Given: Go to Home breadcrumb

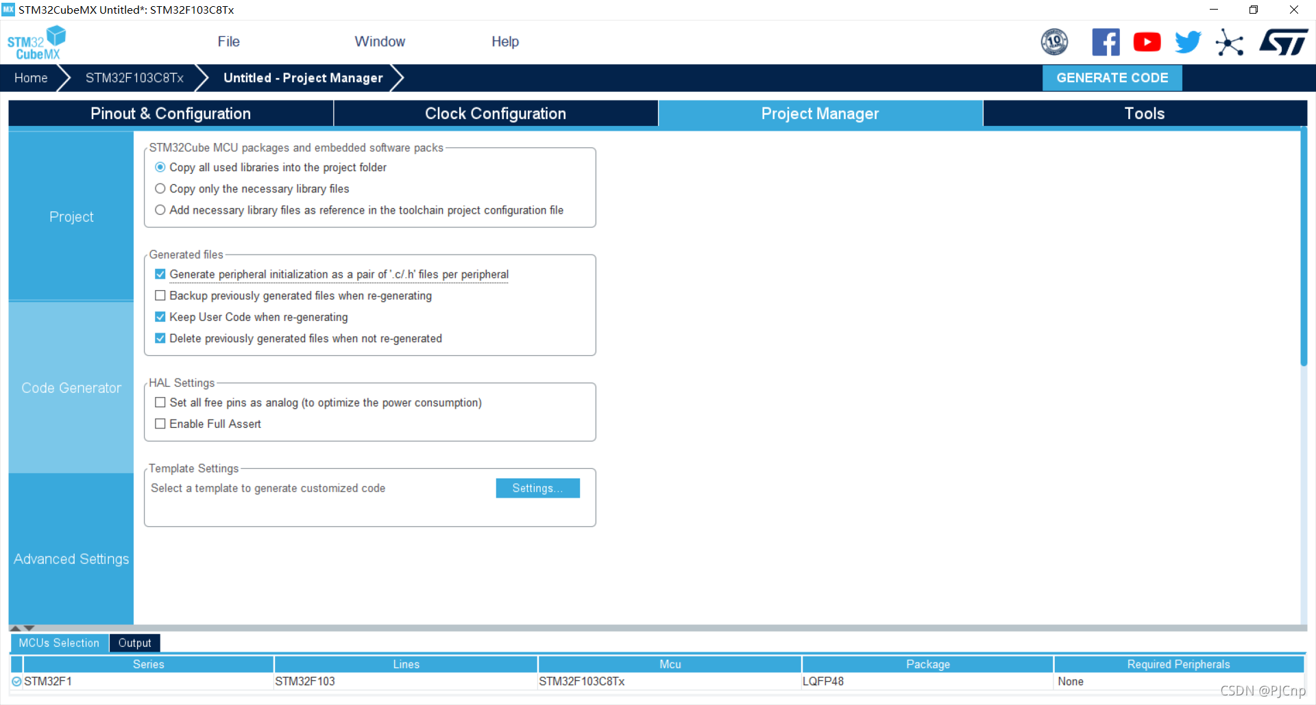Looking at the screenshot, I should tap(31, 78).
